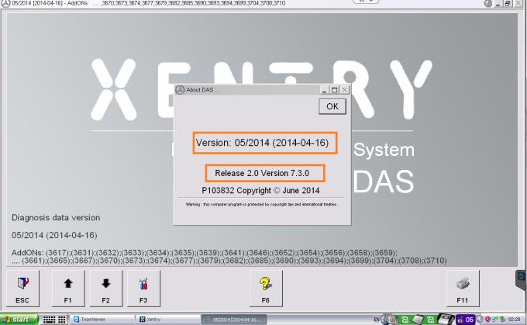Close the About DAS dialog
The width and height of the screenshot is (527, 325).
[345, 90]
